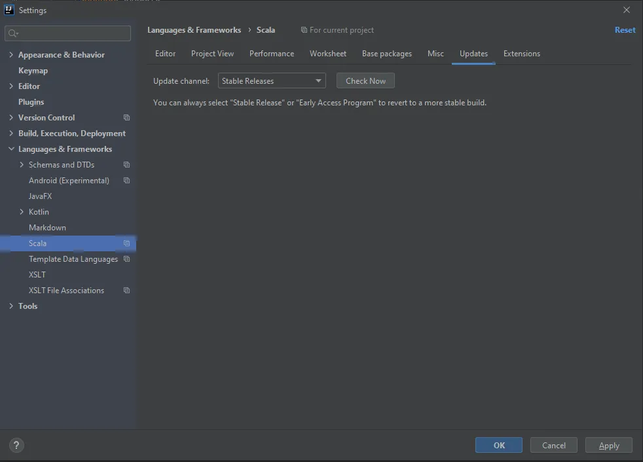643x462 pixels.
Task: Open the Extensions tab
Action: (522, 54)
